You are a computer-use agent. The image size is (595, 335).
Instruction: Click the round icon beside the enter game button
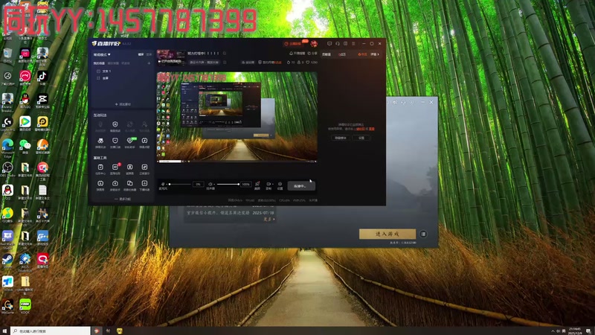click(x=423, y=234)
